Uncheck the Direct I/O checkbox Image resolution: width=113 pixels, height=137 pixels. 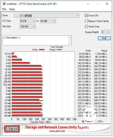[86, 16]
